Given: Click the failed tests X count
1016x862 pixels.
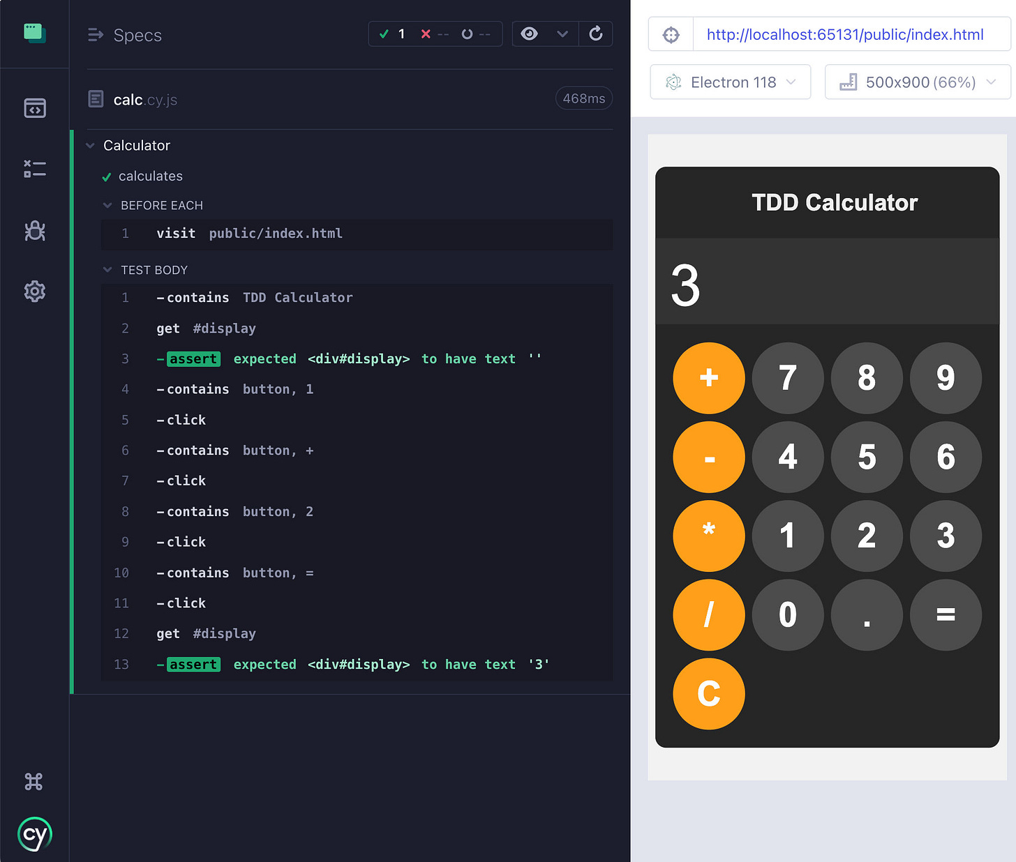Looking at the screenshot, I should tap(434, 34).
